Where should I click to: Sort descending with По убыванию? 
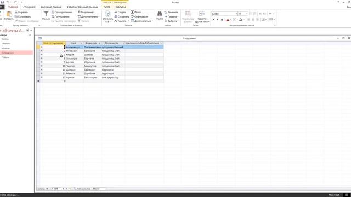pyautogui.click(x=60, y=16)
